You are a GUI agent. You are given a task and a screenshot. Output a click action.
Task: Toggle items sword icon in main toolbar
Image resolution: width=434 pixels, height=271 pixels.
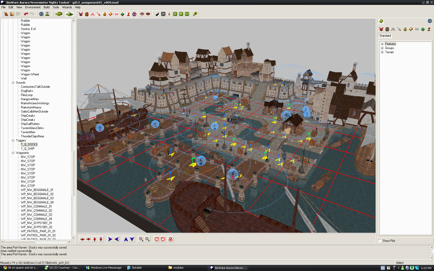point(99,14)
